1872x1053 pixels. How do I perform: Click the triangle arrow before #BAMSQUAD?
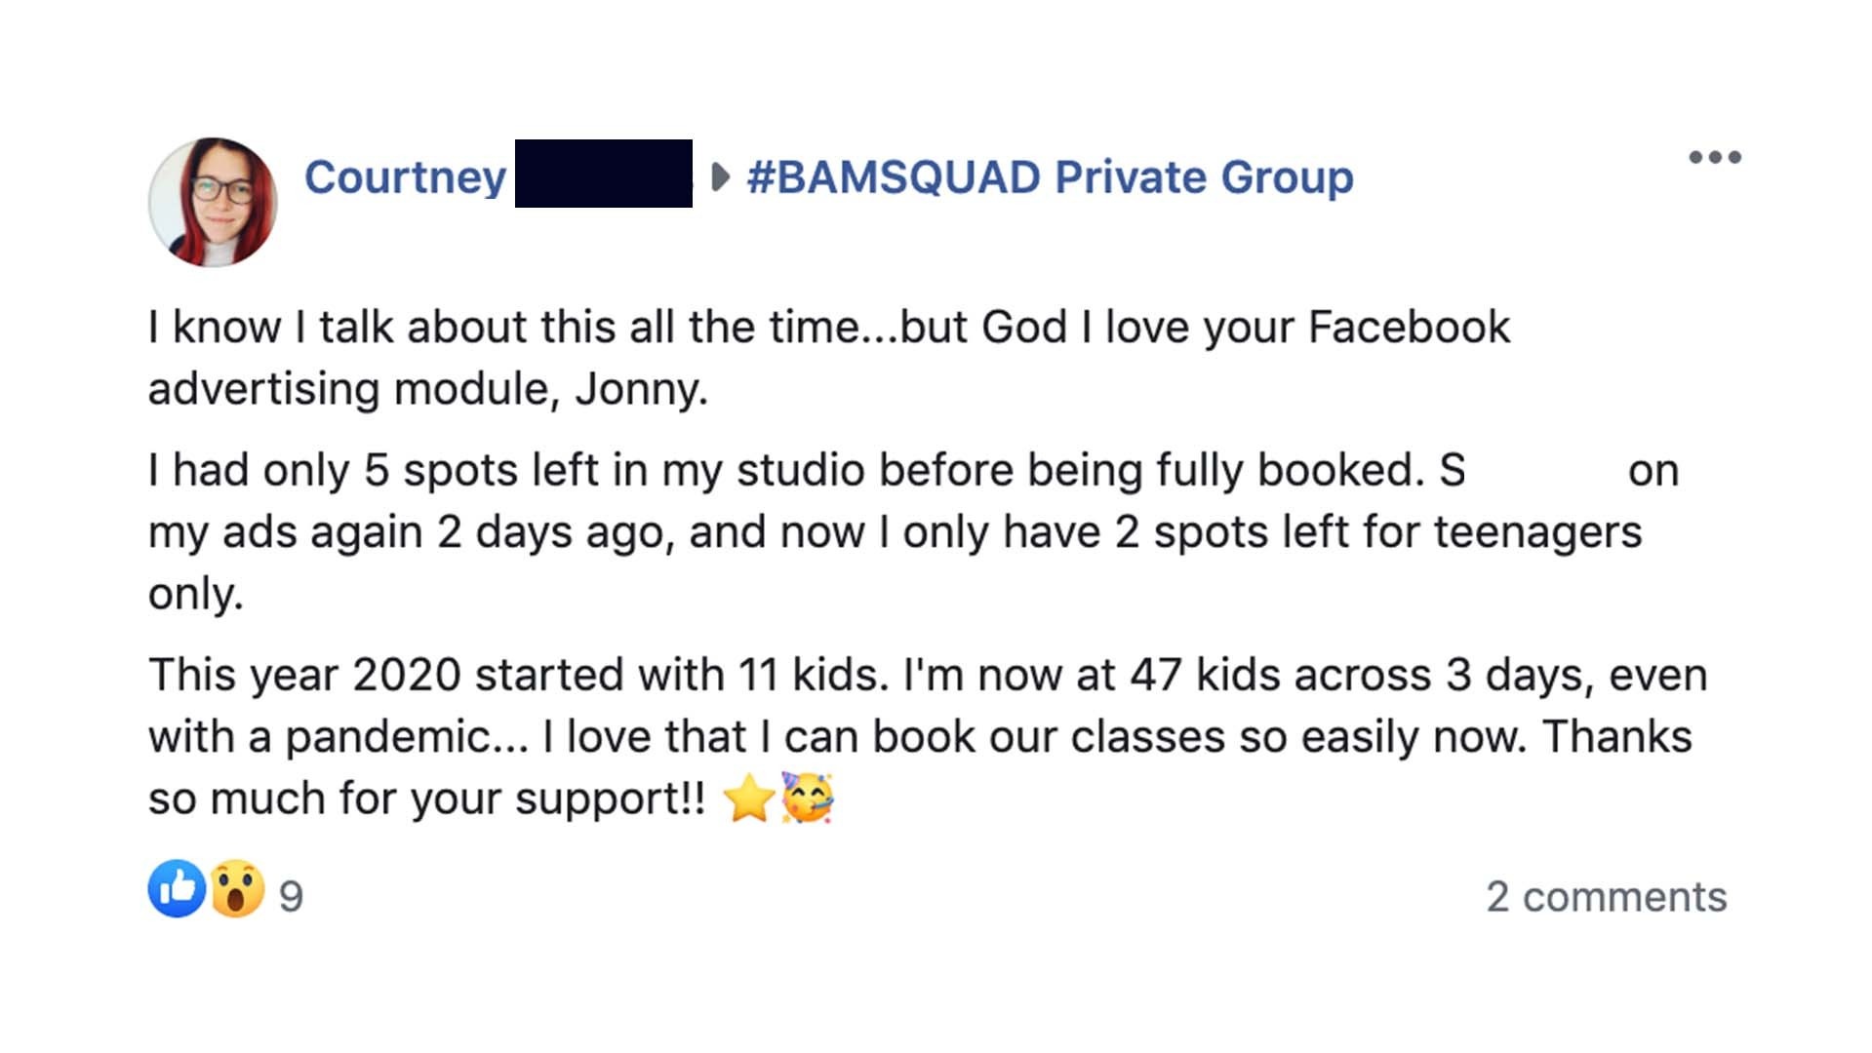[x=721, y=177]
